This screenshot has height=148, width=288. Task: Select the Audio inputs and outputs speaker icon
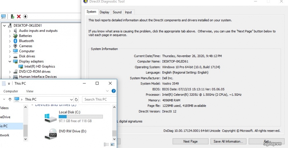click(15, 31)
